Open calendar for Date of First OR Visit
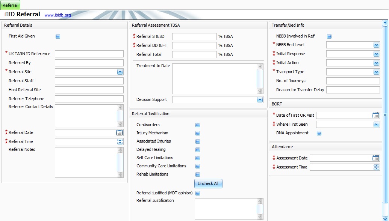The image size is (389, 221). (376, 115)
